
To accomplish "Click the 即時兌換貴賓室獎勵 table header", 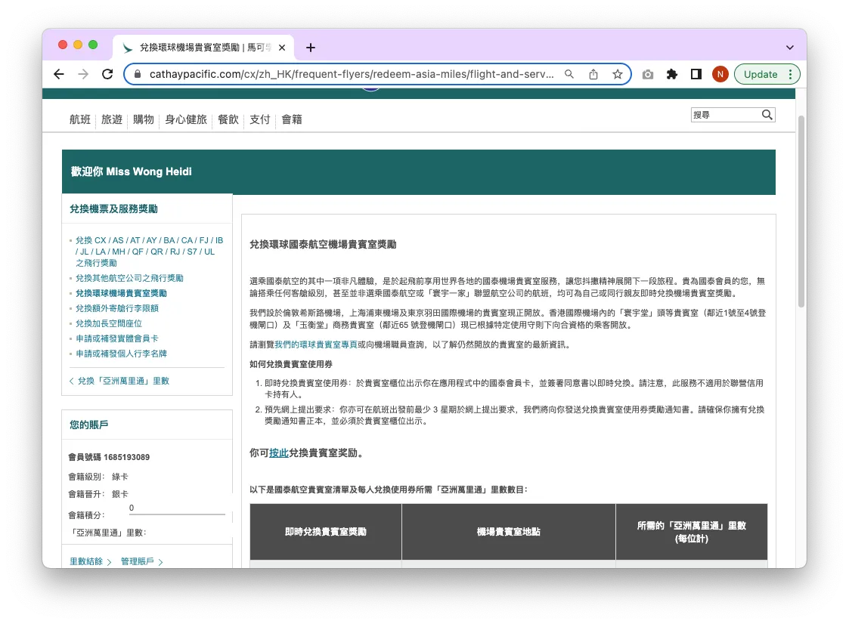I will (326, 532).
